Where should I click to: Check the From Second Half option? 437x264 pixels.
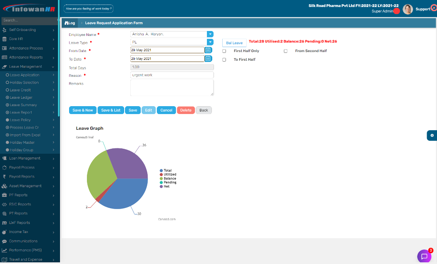(286, 51)
